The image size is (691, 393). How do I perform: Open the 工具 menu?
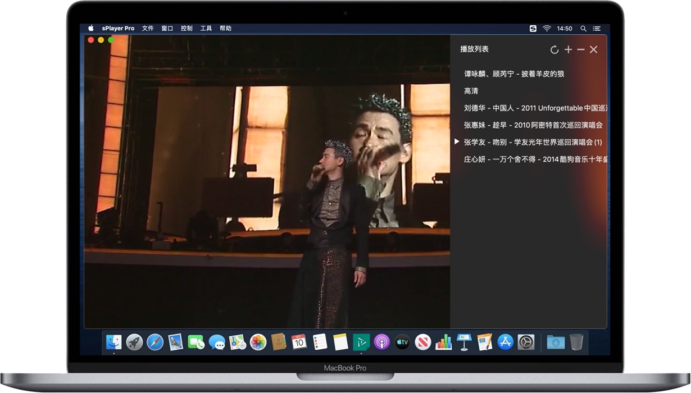(206, 29)
